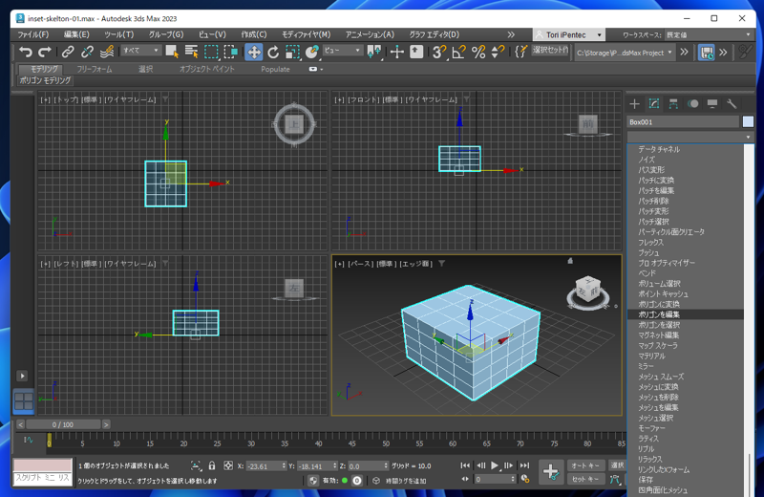Open the Edit menu (編集)
The height and width of the screenshot is (497, 764).
pyautogui.click(x=76, y=34)
